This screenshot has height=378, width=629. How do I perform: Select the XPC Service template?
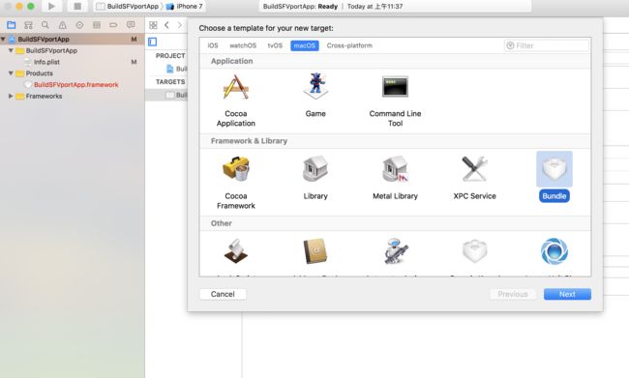click(474, 178)
